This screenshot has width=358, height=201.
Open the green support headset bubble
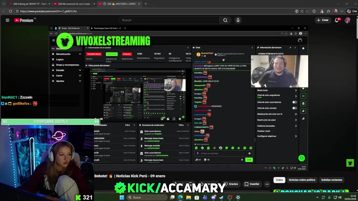(302, 158)
